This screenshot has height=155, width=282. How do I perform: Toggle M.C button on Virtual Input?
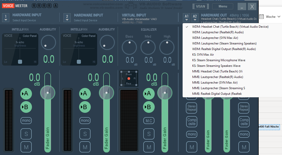149,121
